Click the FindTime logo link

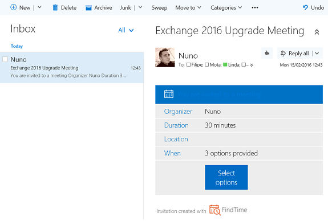pyautogui.click(x=228, y=210)
